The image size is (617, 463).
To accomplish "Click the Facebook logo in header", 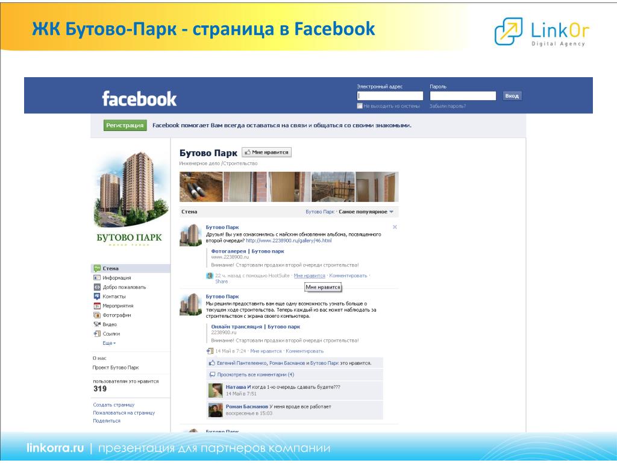I will [139, 99].
